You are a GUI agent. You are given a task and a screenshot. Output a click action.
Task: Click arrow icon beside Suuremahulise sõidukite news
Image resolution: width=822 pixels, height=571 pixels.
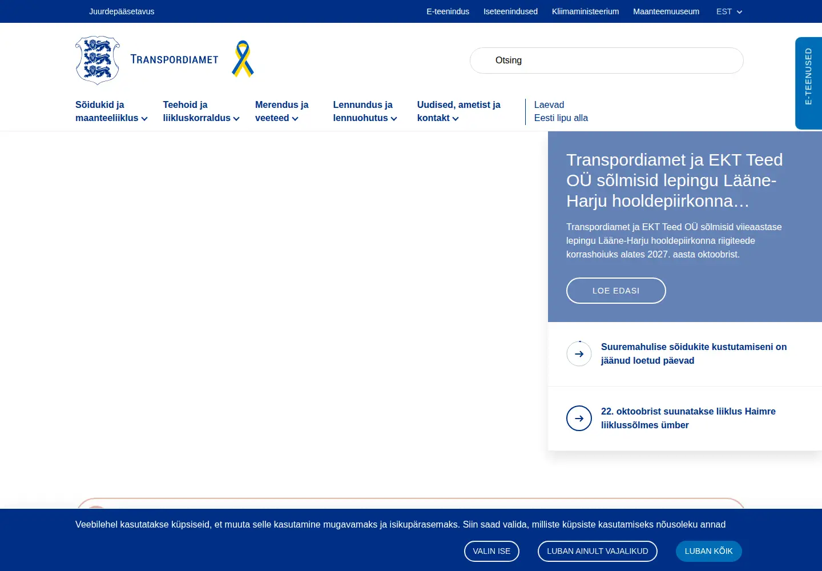[x=579, y=354]
